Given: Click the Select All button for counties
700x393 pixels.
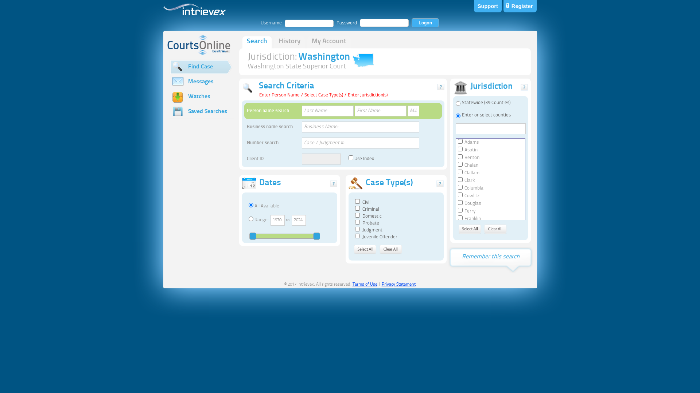Looking at the screenshot, I should point(470,229).
